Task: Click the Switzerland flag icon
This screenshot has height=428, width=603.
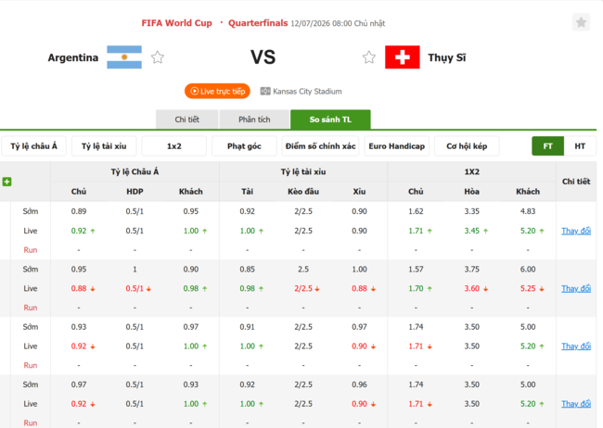Action: point(403,57)
